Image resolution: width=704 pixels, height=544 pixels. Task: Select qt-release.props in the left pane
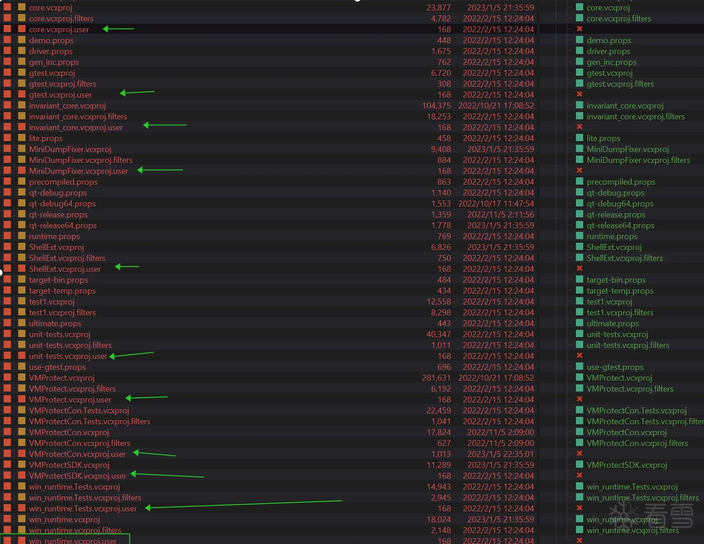click(58, 215)
